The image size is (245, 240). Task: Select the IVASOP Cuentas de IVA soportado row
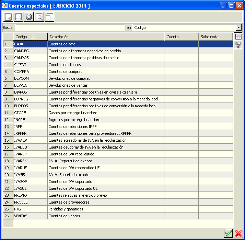(118, 182)
